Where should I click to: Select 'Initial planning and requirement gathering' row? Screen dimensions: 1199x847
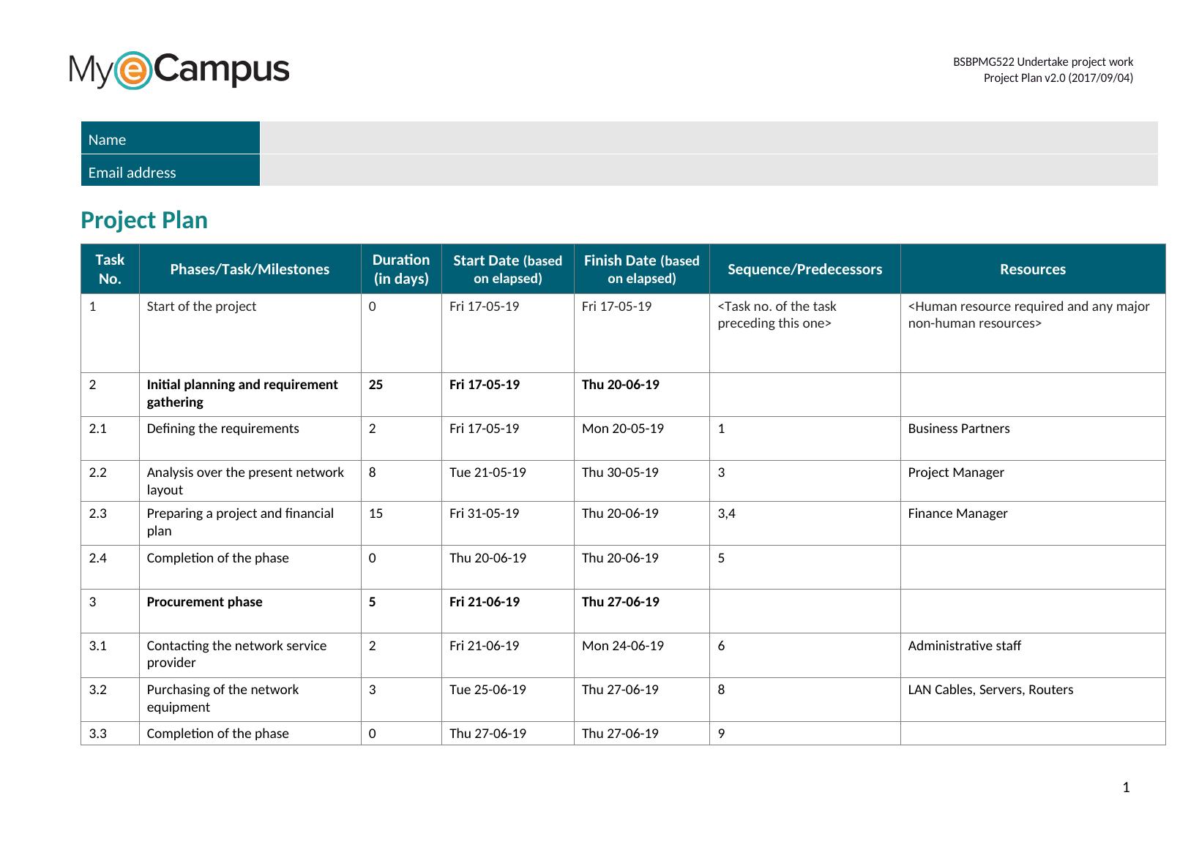(x=242, y=394)
